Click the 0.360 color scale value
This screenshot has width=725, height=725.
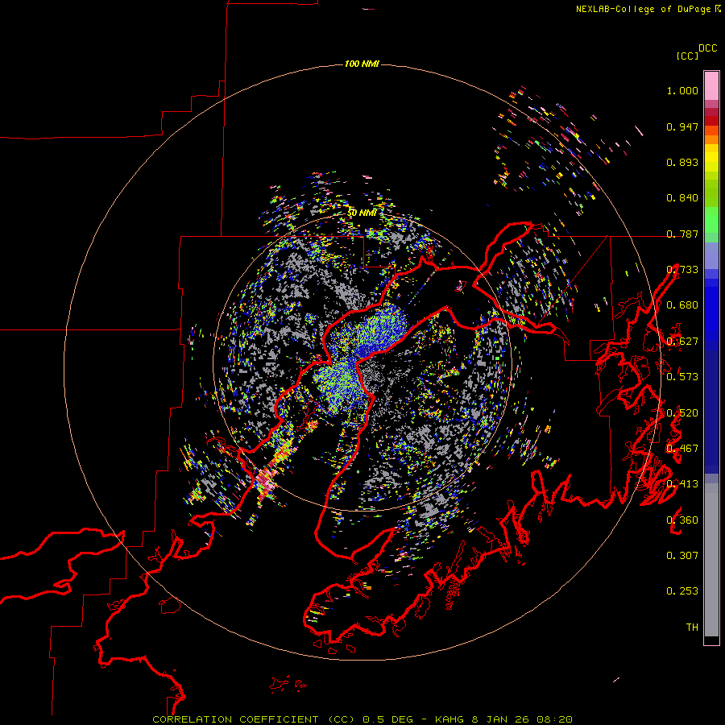(x=682, y=520)
